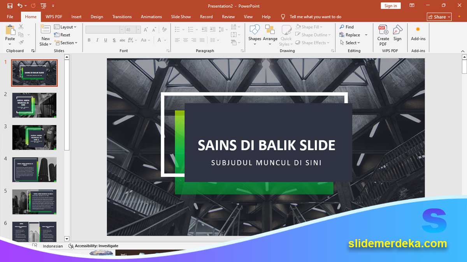Image resolution: width=467 pixels, height=262 pixels.
Task: Click Clear All Formatting icon
Action: coord(165,29)
